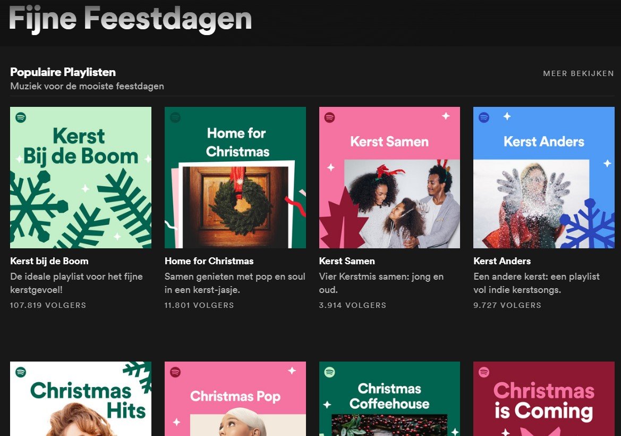The width and height of the screenshot is (621, 436).
Task: Click Spotify logo on Christmas is Coming cover
Action: tap(484, 372)
